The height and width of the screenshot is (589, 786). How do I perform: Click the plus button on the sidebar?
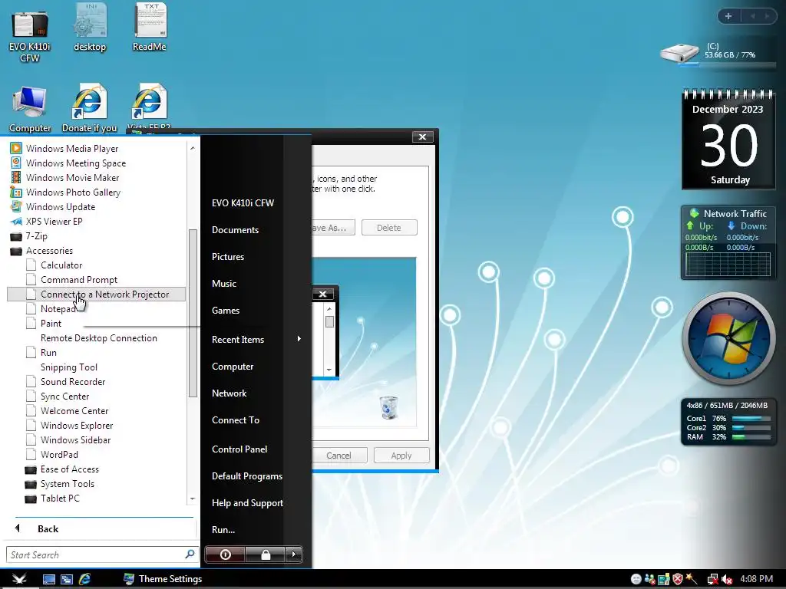(728, 16)
